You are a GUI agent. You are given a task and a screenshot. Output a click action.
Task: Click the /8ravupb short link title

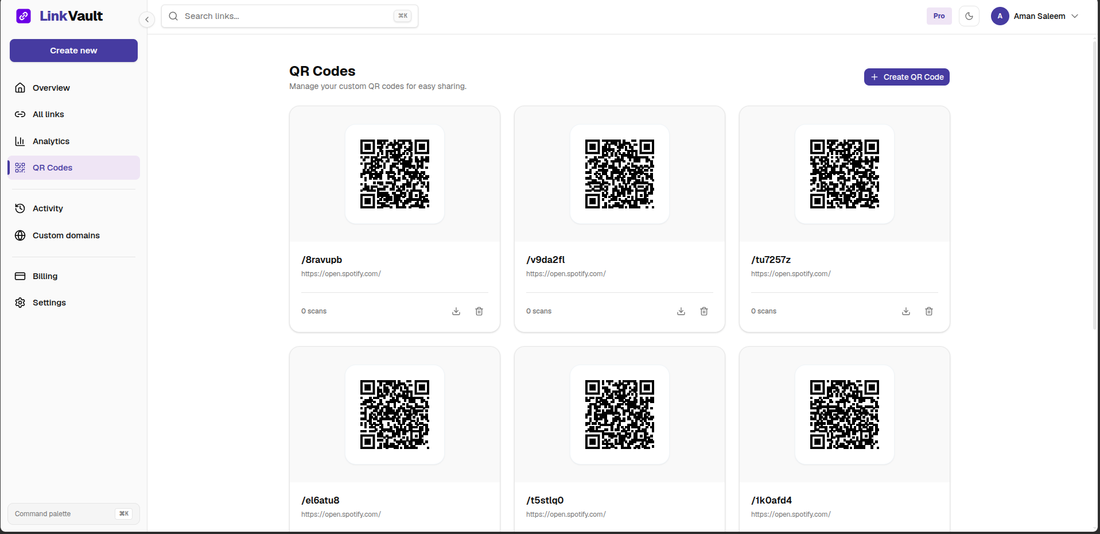coord(322,260)
